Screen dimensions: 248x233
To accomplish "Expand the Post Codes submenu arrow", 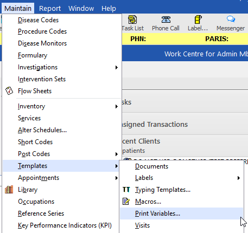I will click(x=117, y=154).
